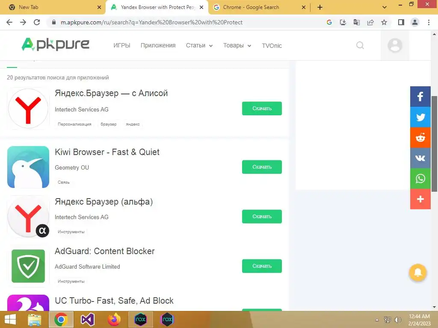Screen dimensions: 438x328
Task: Share page via Twitter button
Action: 420,117
